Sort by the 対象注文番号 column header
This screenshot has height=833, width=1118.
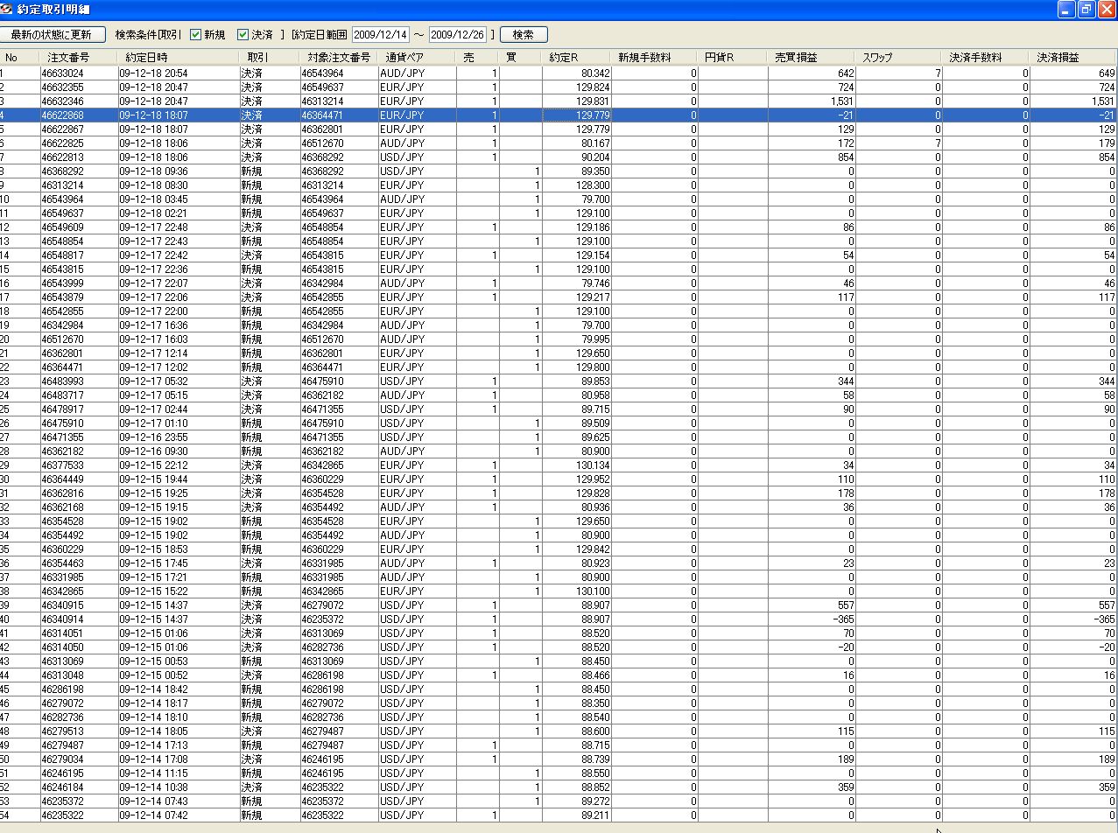click(338, 58)
